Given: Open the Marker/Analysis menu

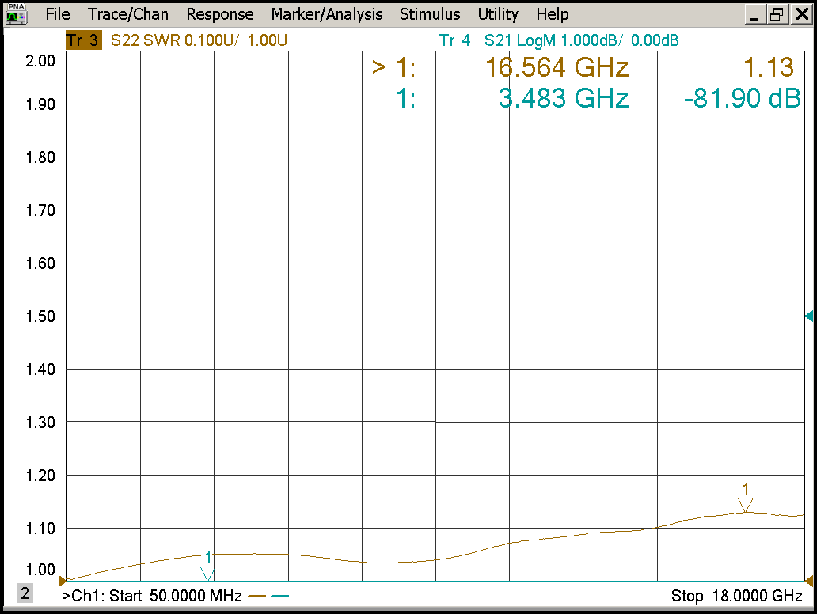Looking at the screenshot, I should click(x=326, y=14).
